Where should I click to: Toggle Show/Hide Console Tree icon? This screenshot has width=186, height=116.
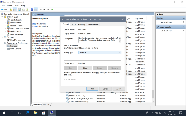click(x=15, y=9)
